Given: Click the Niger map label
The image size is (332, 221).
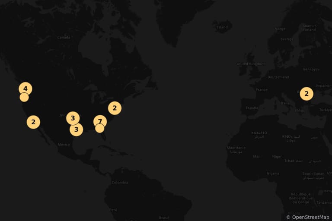Looking at the screenshot, I should [x=277, y=157].
